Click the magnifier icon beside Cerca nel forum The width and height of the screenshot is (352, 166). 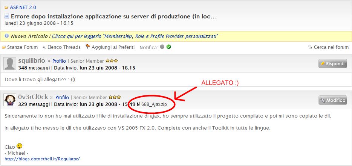point(310,47)
